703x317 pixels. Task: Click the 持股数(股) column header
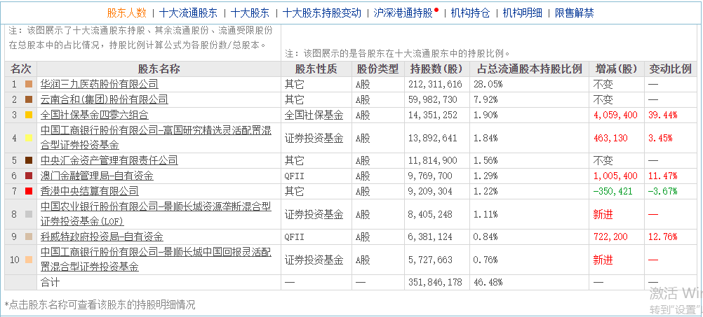point(436,69)
